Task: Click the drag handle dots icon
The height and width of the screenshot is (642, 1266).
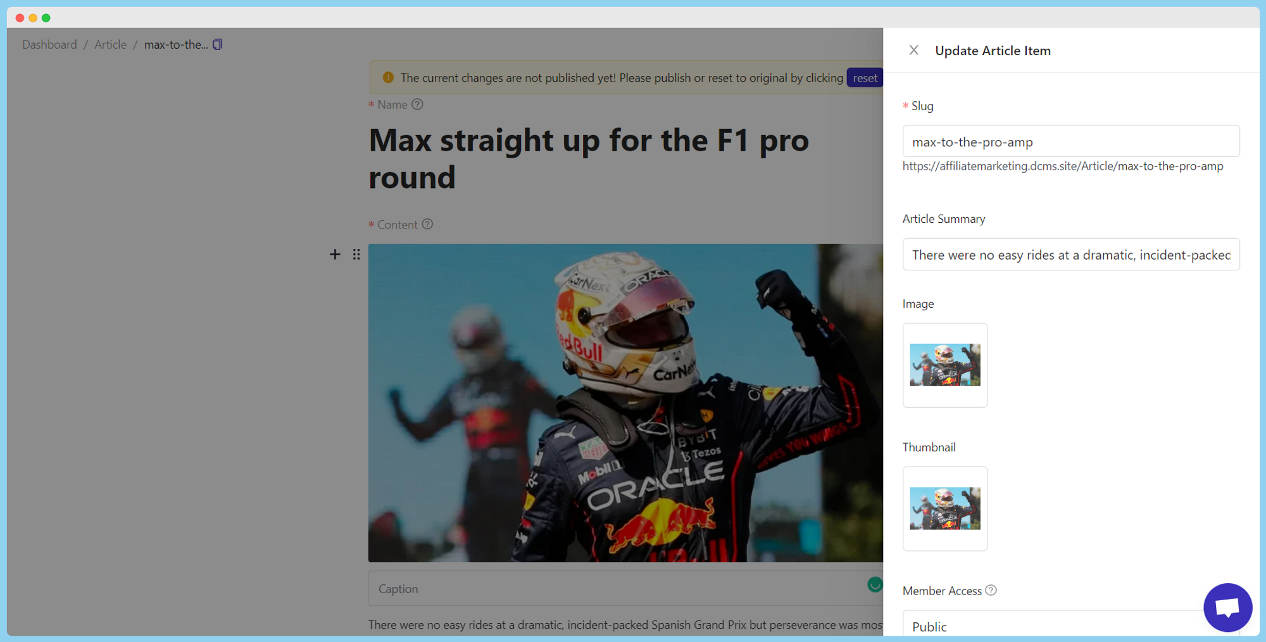Action: tap(356, 254)
